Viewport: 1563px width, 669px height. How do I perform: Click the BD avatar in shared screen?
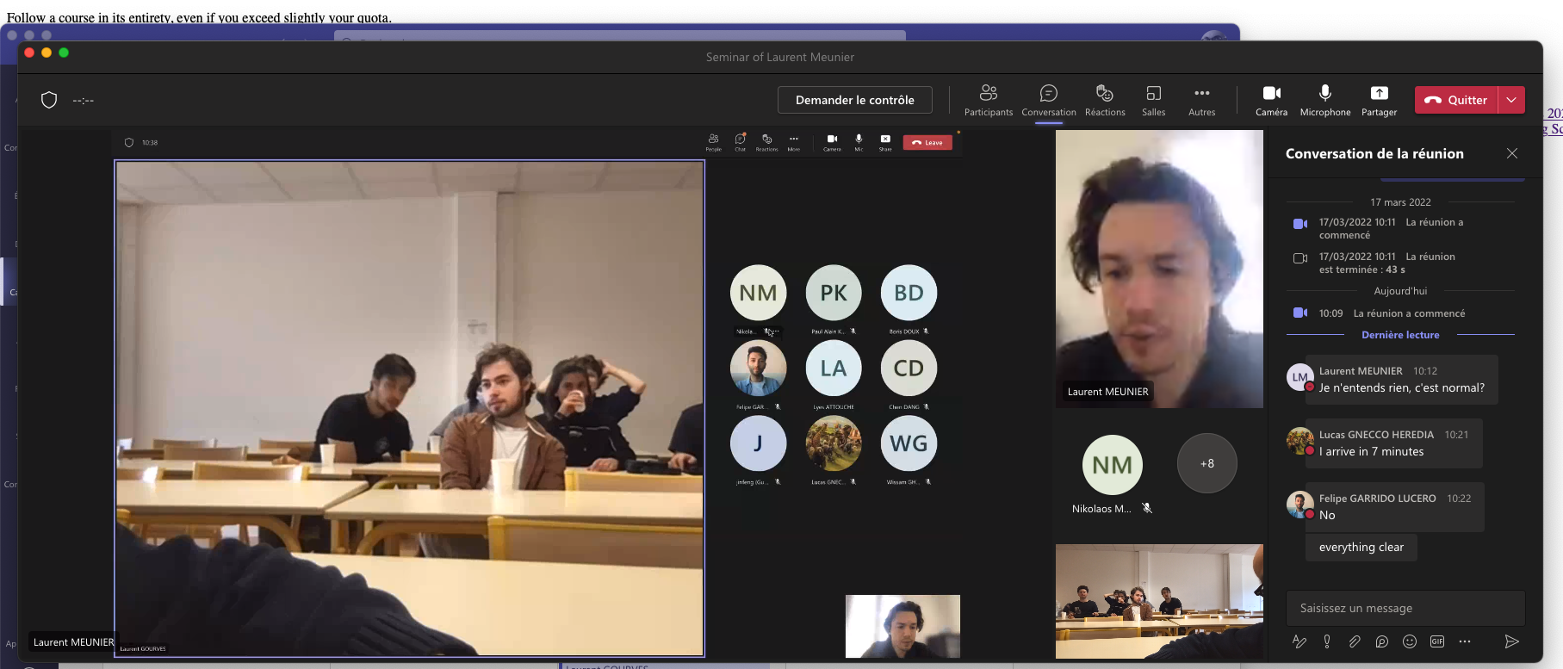909,293
